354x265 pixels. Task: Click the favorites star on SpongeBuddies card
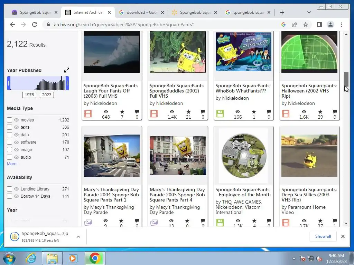pyautogui.click(x=188, y=111)
